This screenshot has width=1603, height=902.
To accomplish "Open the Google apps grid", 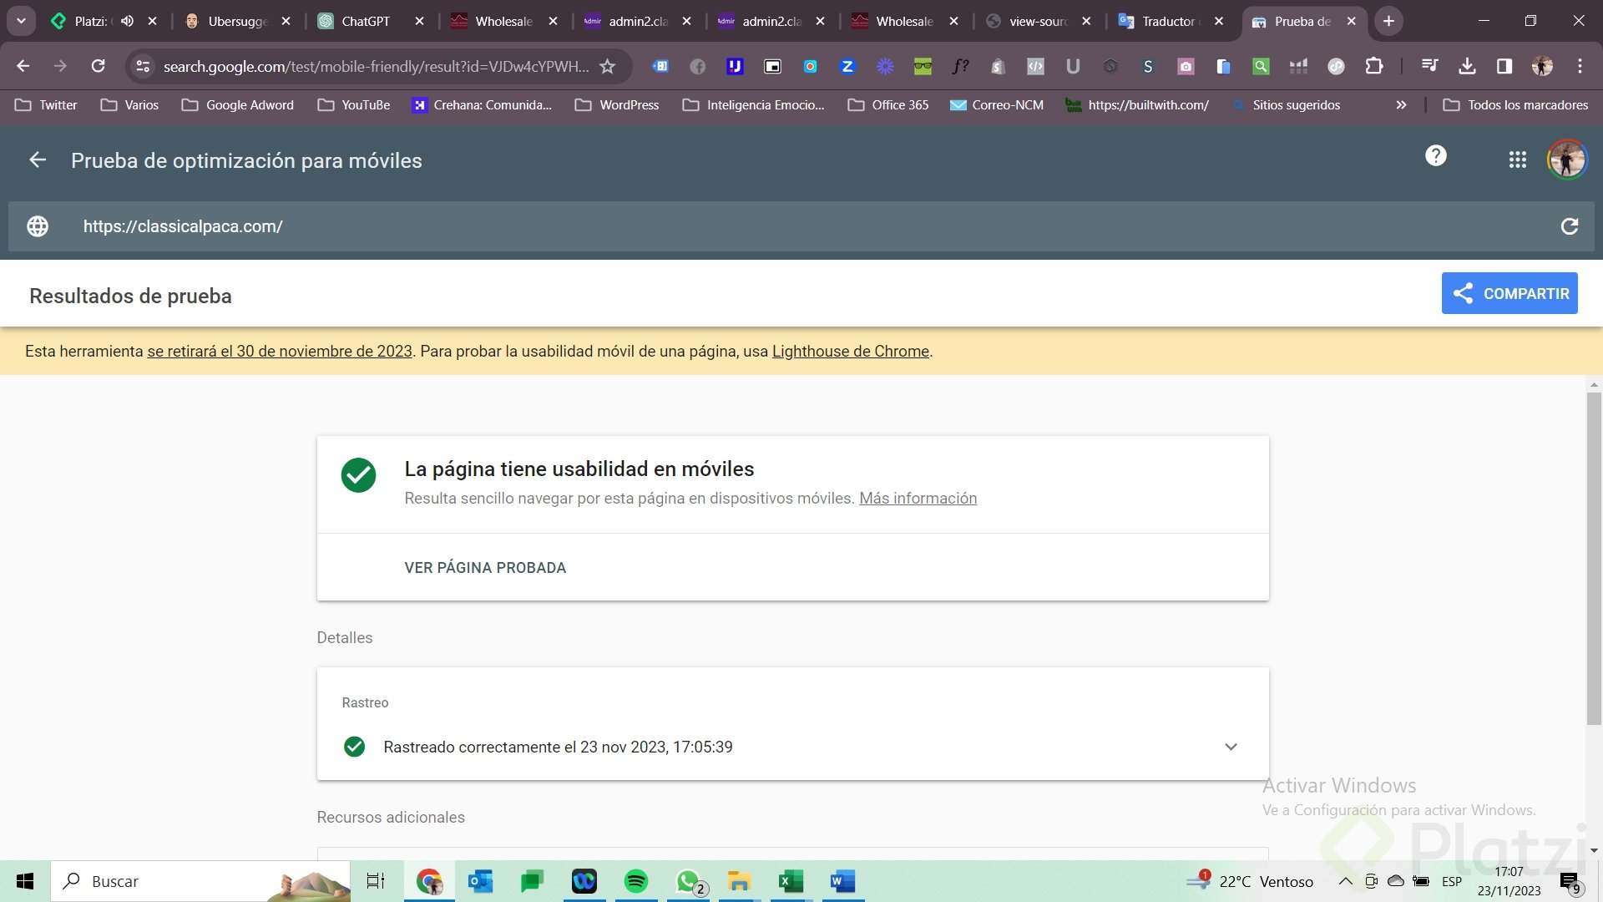I will pyautogui.click(x=1517, y=160).
